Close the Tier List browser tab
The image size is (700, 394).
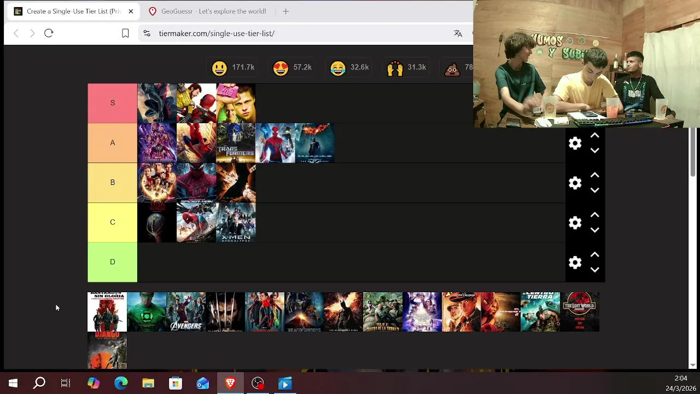pyautogui.click(x=131, y=11)
